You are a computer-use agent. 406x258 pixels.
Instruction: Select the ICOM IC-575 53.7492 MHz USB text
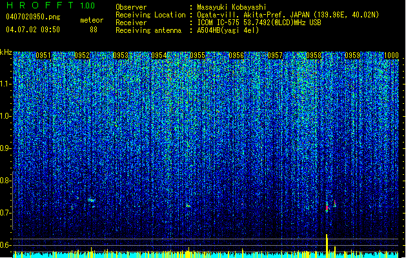click(x=259, y=23)
